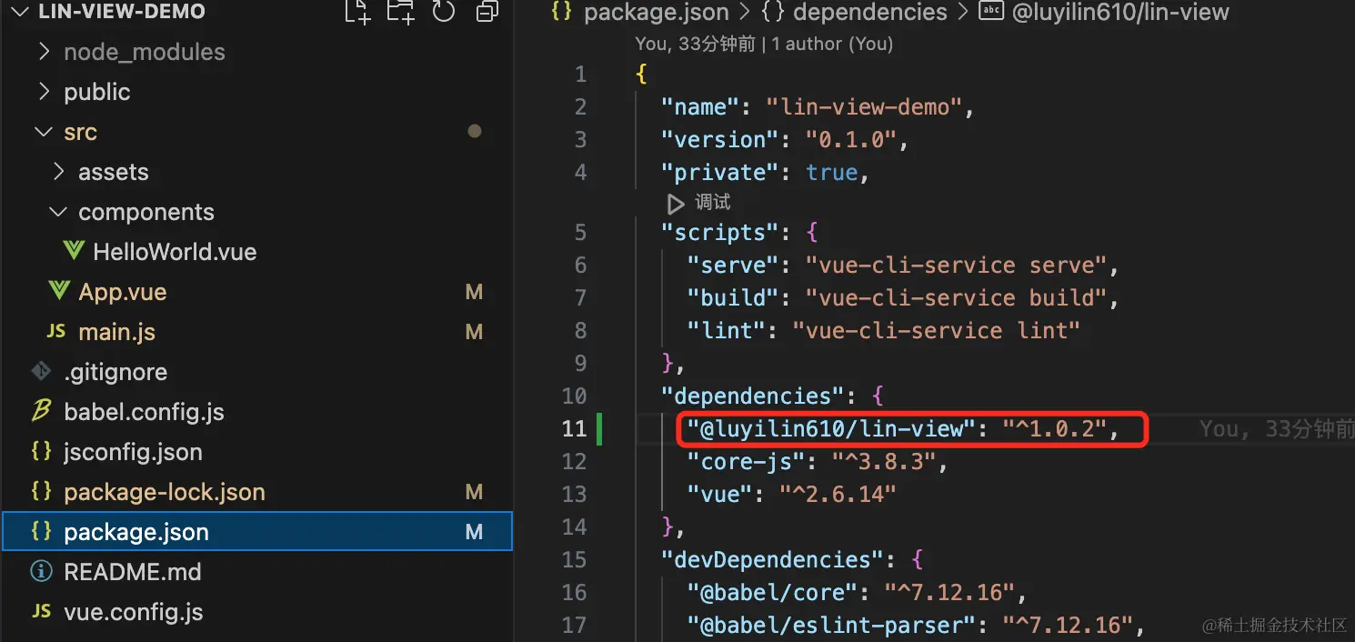Open App.vue in the explorer
Screen dimensions: 1355x642
pos(123,292)
